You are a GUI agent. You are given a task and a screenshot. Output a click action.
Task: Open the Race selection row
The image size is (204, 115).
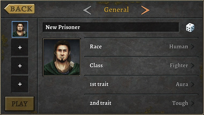point(141,47)
